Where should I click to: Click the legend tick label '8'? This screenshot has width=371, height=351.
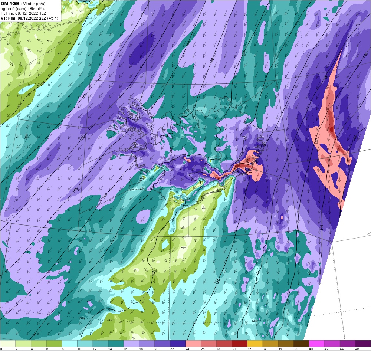click(63, 349)
